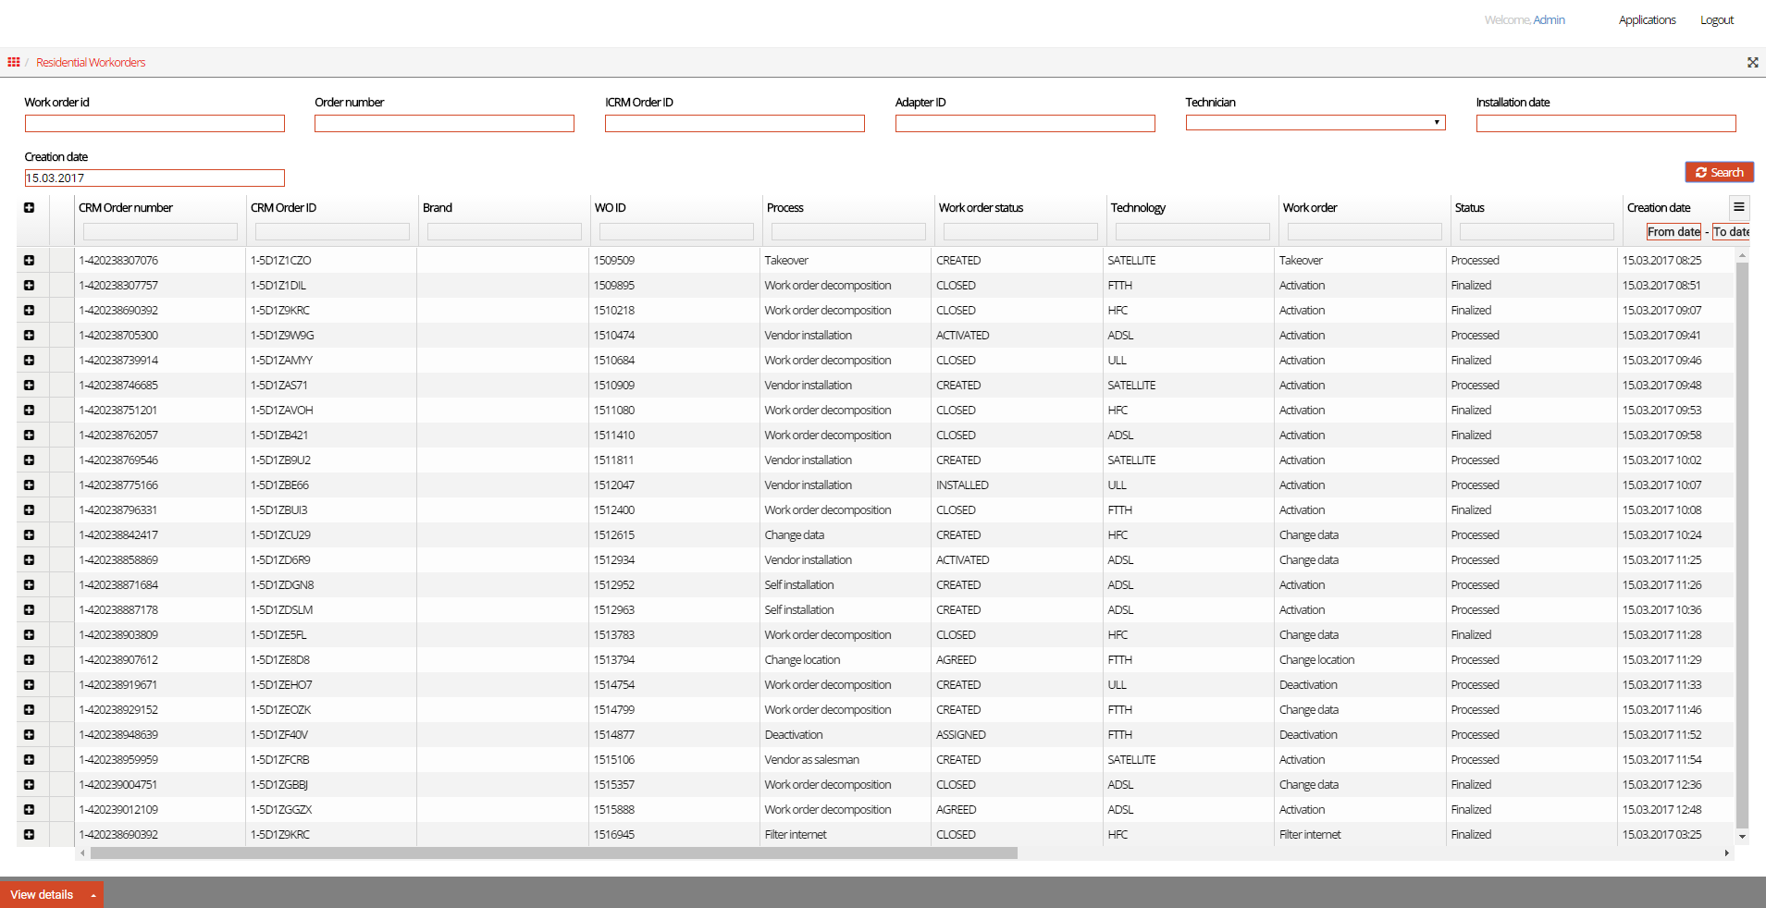
Task: Click scroll-right arrow of horizontal scrollbar
Action: [x=1727, y=853]
